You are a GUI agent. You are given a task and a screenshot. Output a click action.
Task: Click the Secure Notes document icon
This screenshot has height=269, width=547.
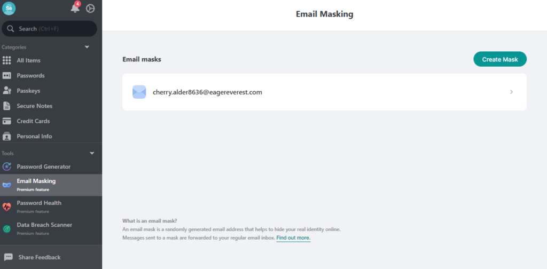pos(6,106)
